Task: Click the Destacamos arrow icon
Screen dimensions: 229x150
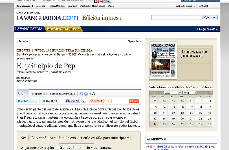Action: pyautogui.click(x=33, y=6)
